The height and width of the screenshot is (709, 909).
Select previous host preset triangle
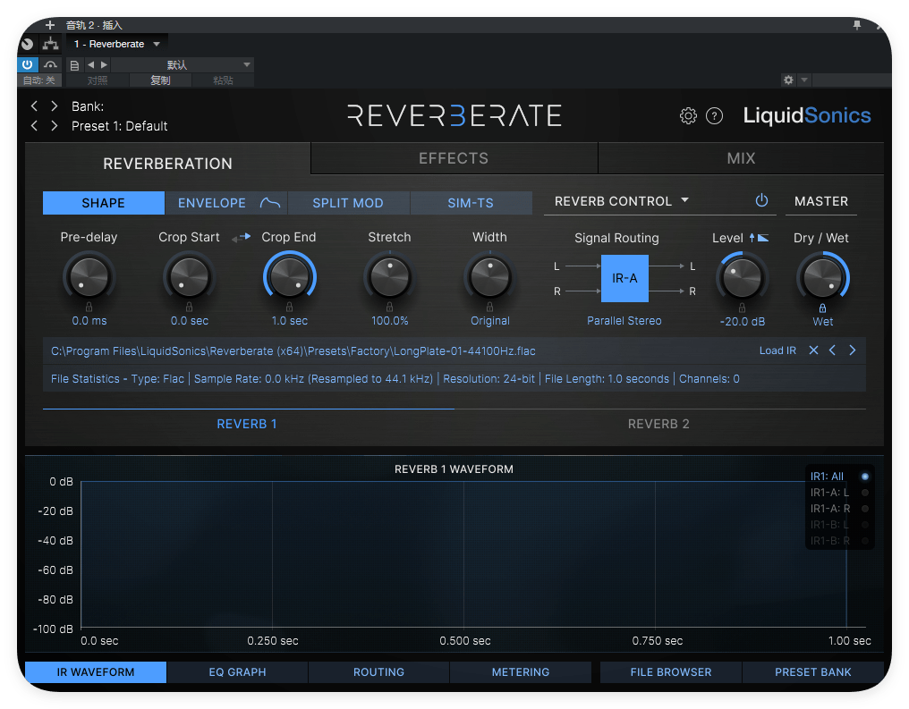pyautogui.click(x=90, y=65)
